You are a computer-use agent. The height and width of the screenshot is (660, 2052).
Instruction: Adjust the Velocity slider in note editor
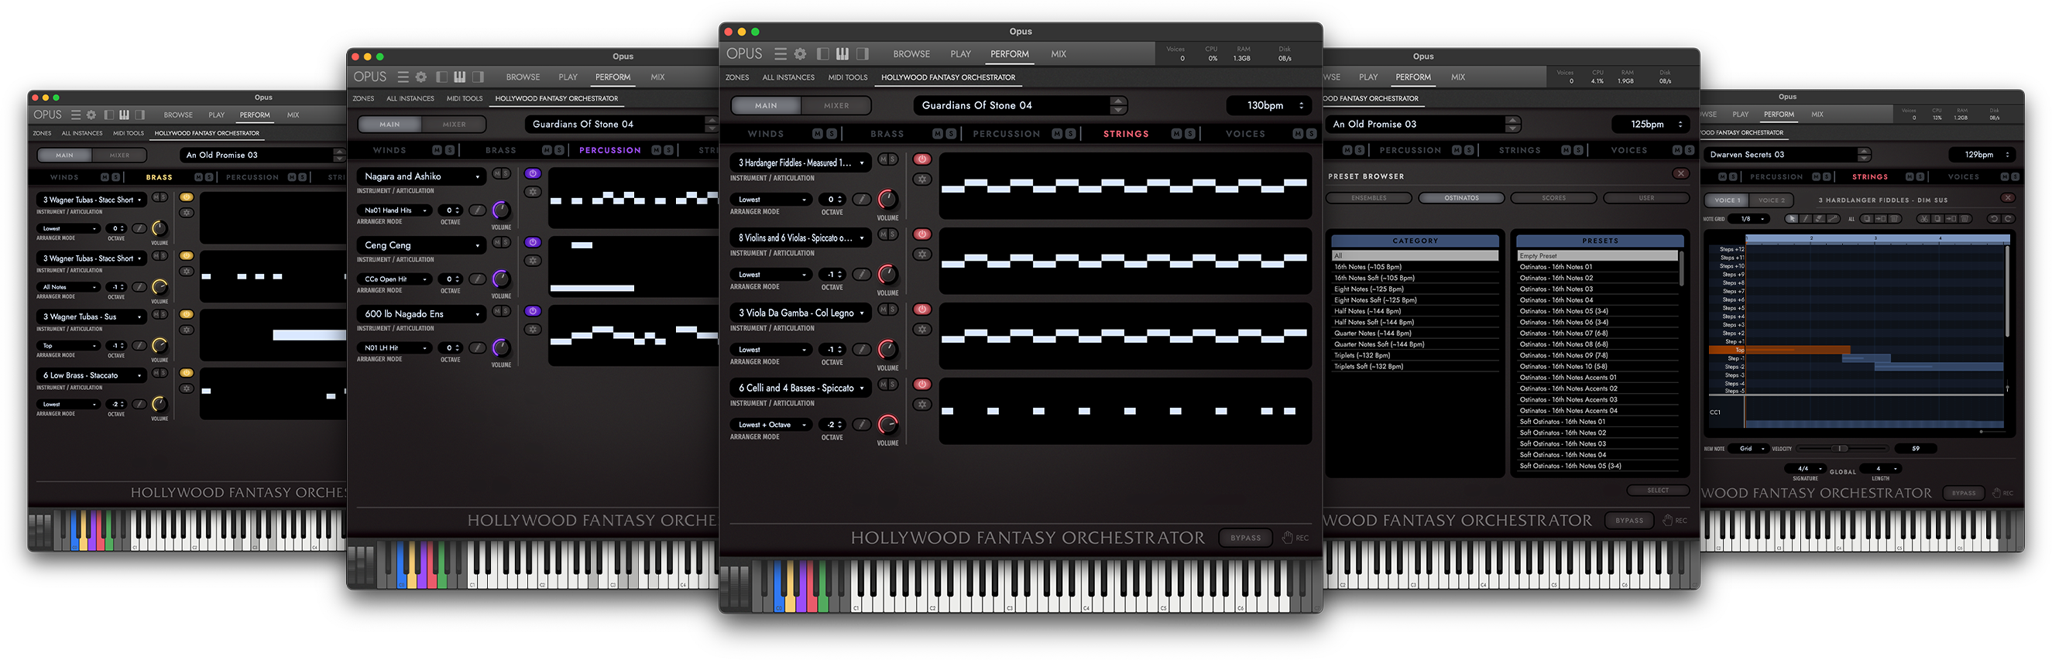pos(1841,448)
